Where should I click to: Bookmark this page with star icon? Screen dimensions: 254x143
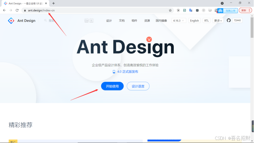pyautogui.click(x=170, y=10)
